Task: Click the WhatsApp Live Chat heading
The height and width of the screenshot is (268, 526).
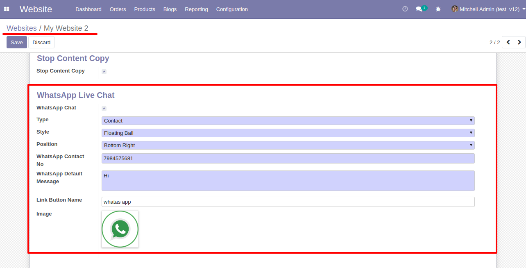Action: pyautogui.click(x=76, y=95)
